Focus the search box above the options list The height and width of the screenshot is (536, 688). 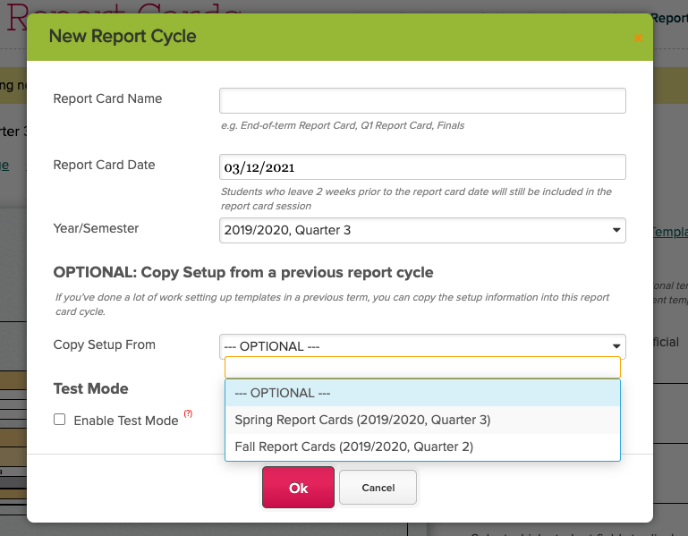422,368
